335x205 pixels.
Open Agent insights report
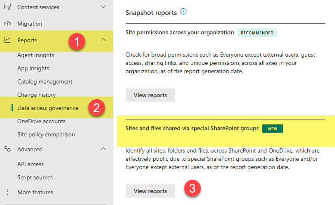coord(36,55)
